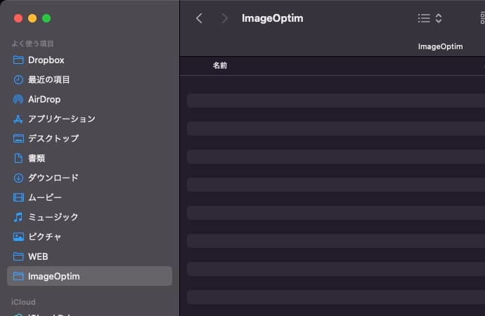Open the grouping options at toolbar right edge
The width and height of the screenshot is (485, 316).
point(478,19)
